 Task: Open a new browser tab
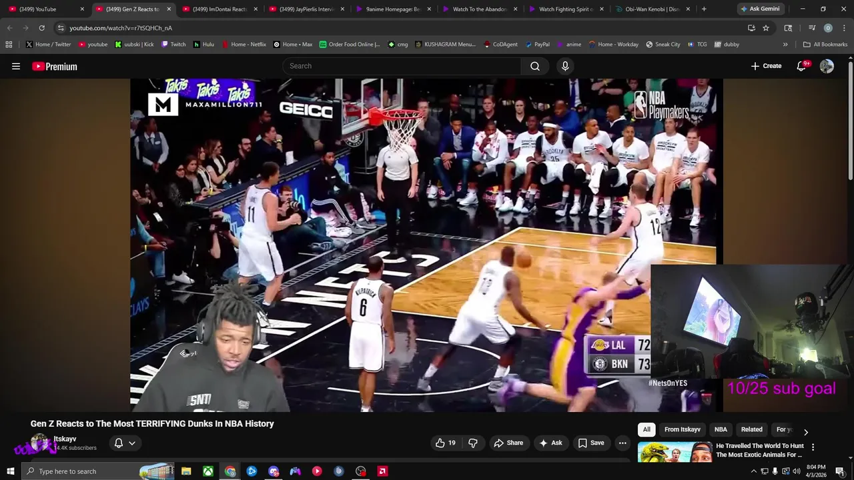pyautogui.click(x=704, y=9)
